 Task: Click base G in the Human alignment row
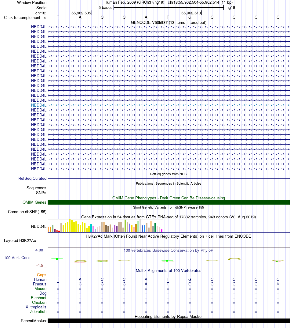[190, 280]
